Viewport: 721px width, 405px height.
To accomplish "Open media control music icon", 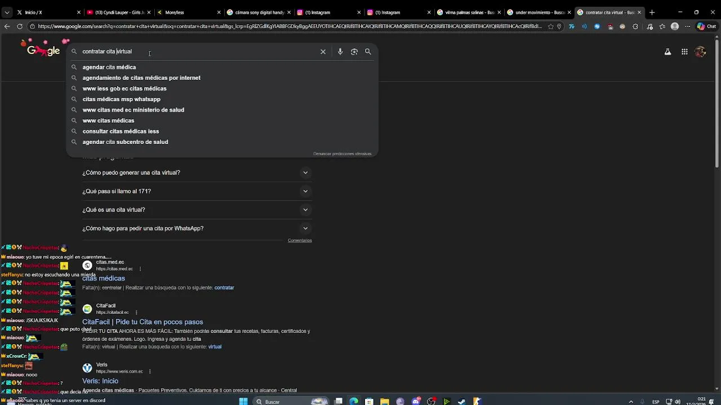I will coord(649,26).
